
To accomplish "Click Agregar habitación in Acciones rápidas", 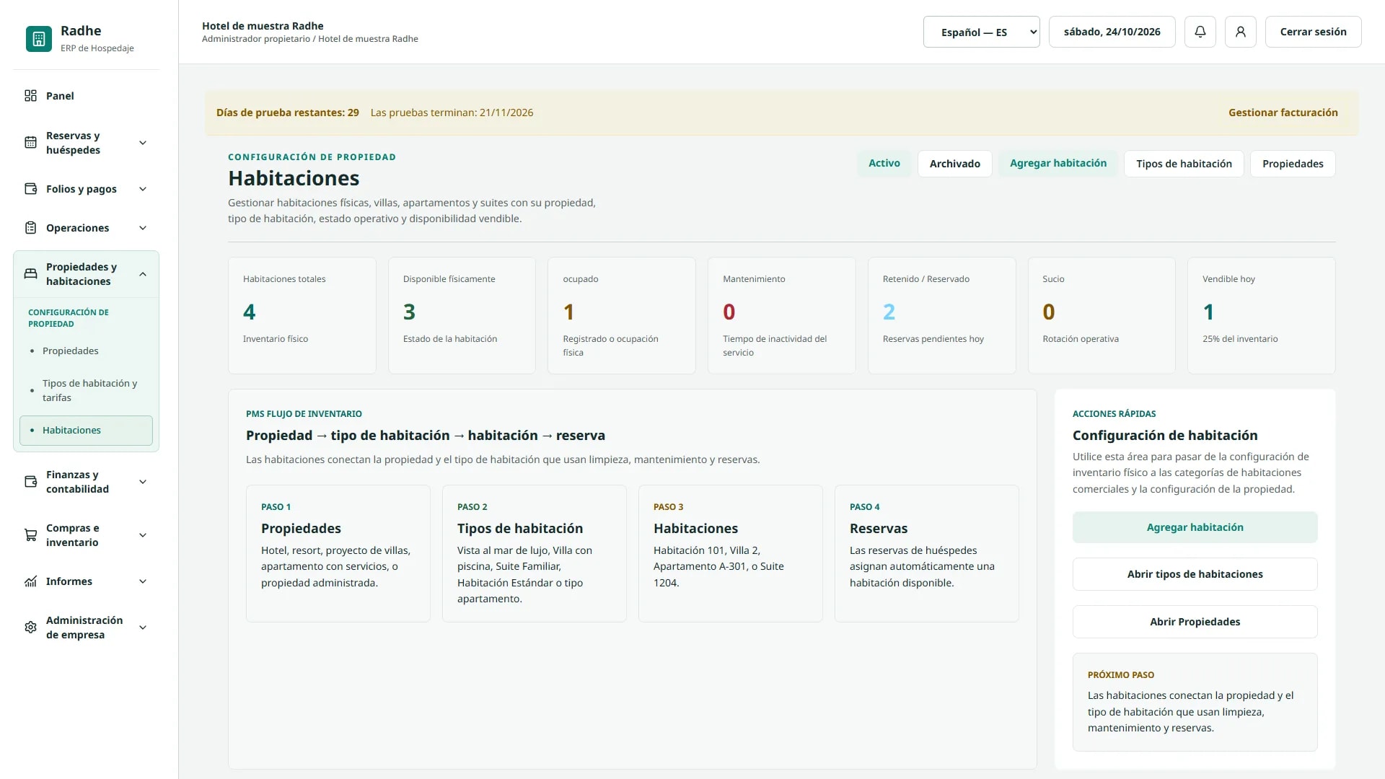I will click(1195, 527).
